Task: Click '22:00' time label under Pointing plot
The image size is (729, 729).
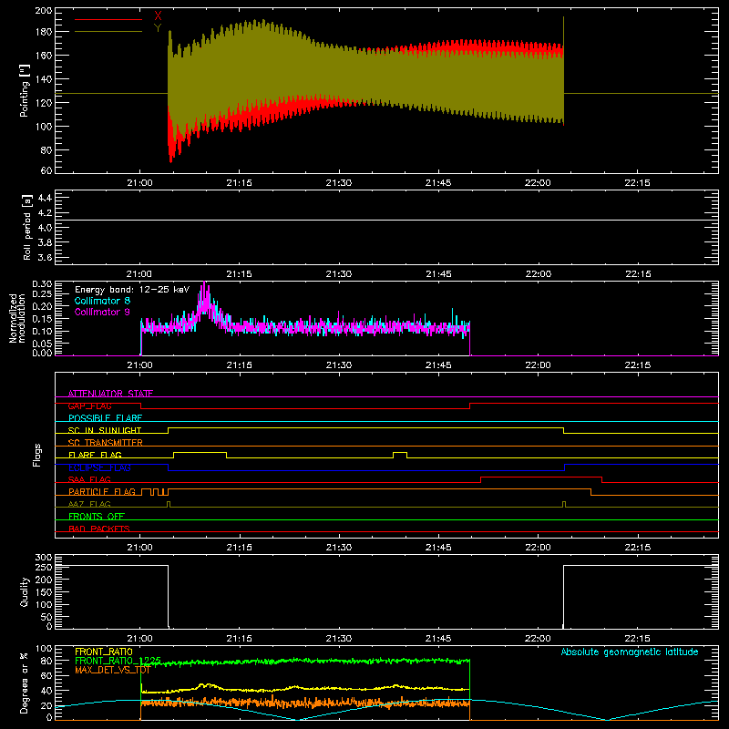Action: click(538, 183)
